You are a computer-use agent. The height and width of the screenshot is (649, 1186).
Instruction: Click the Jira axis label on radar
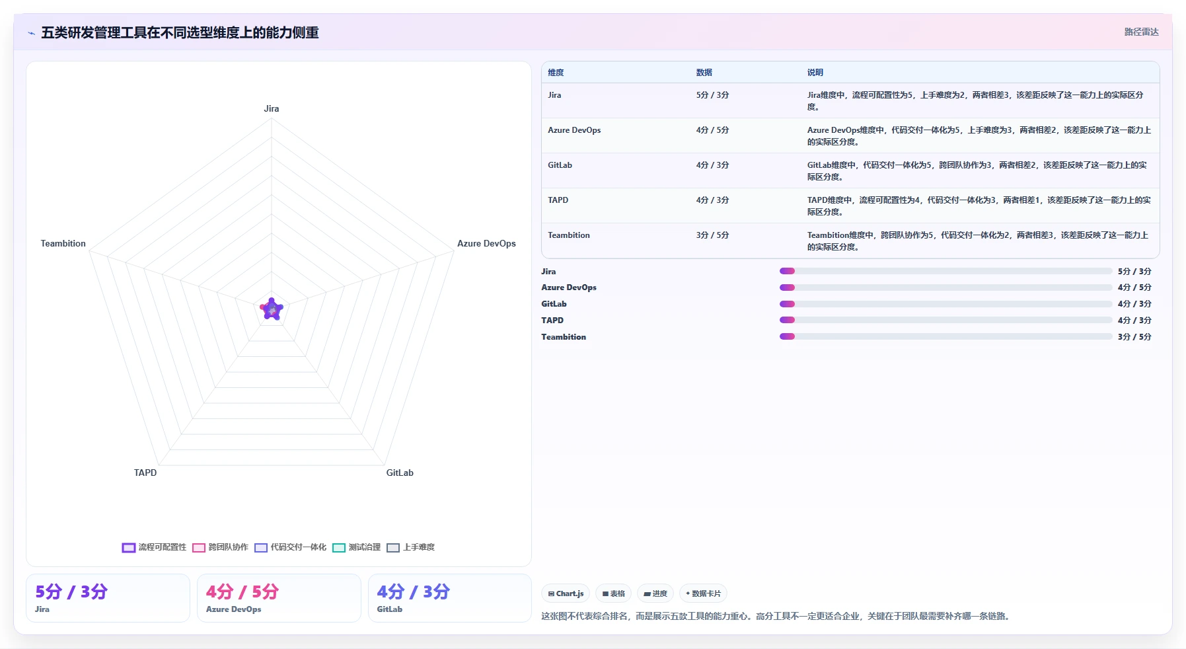(x=272, y=108)
